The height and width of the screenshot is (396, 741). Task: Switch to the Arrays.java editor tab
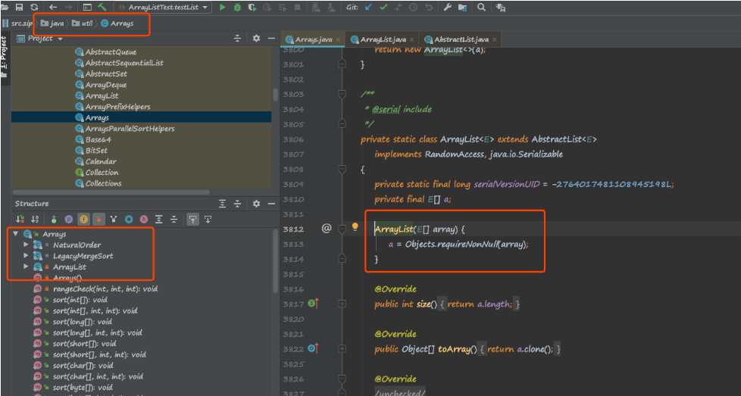[314, 39]
